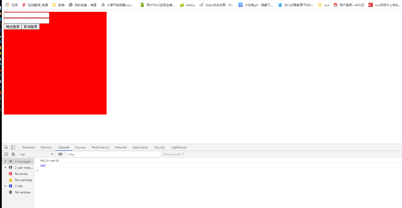Expand the 2 messages group arrow
402x208 pixels.
[x=5, y=162]
